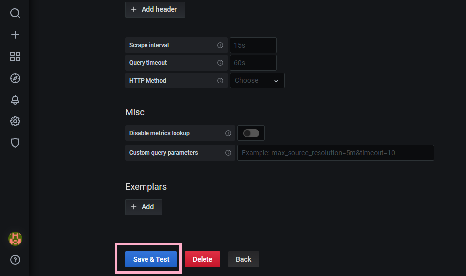The width and height of the screenshot is (466, 276).
Task: Click info icon beside Query timeout
Action: point(220,63)
